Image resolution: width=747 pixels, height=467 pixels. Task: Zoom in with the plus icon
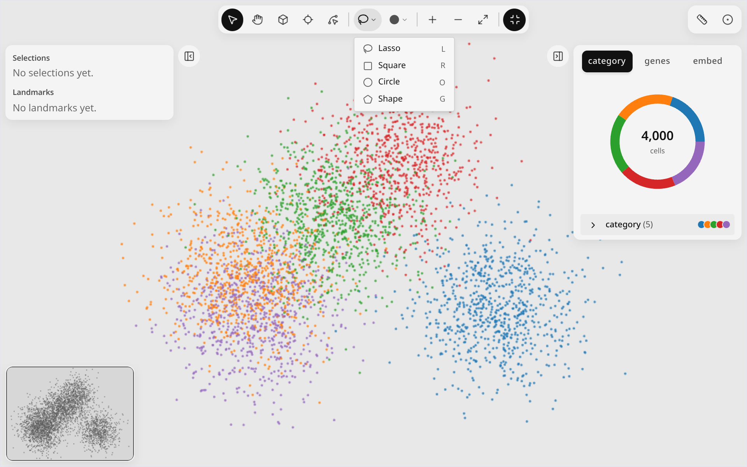[x=432, y=20]
